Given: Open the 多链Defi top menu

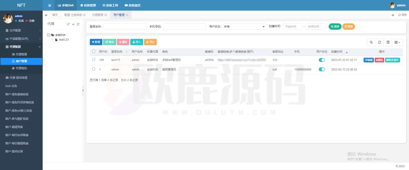Looking at the screenshot, I should click(66, 5).
